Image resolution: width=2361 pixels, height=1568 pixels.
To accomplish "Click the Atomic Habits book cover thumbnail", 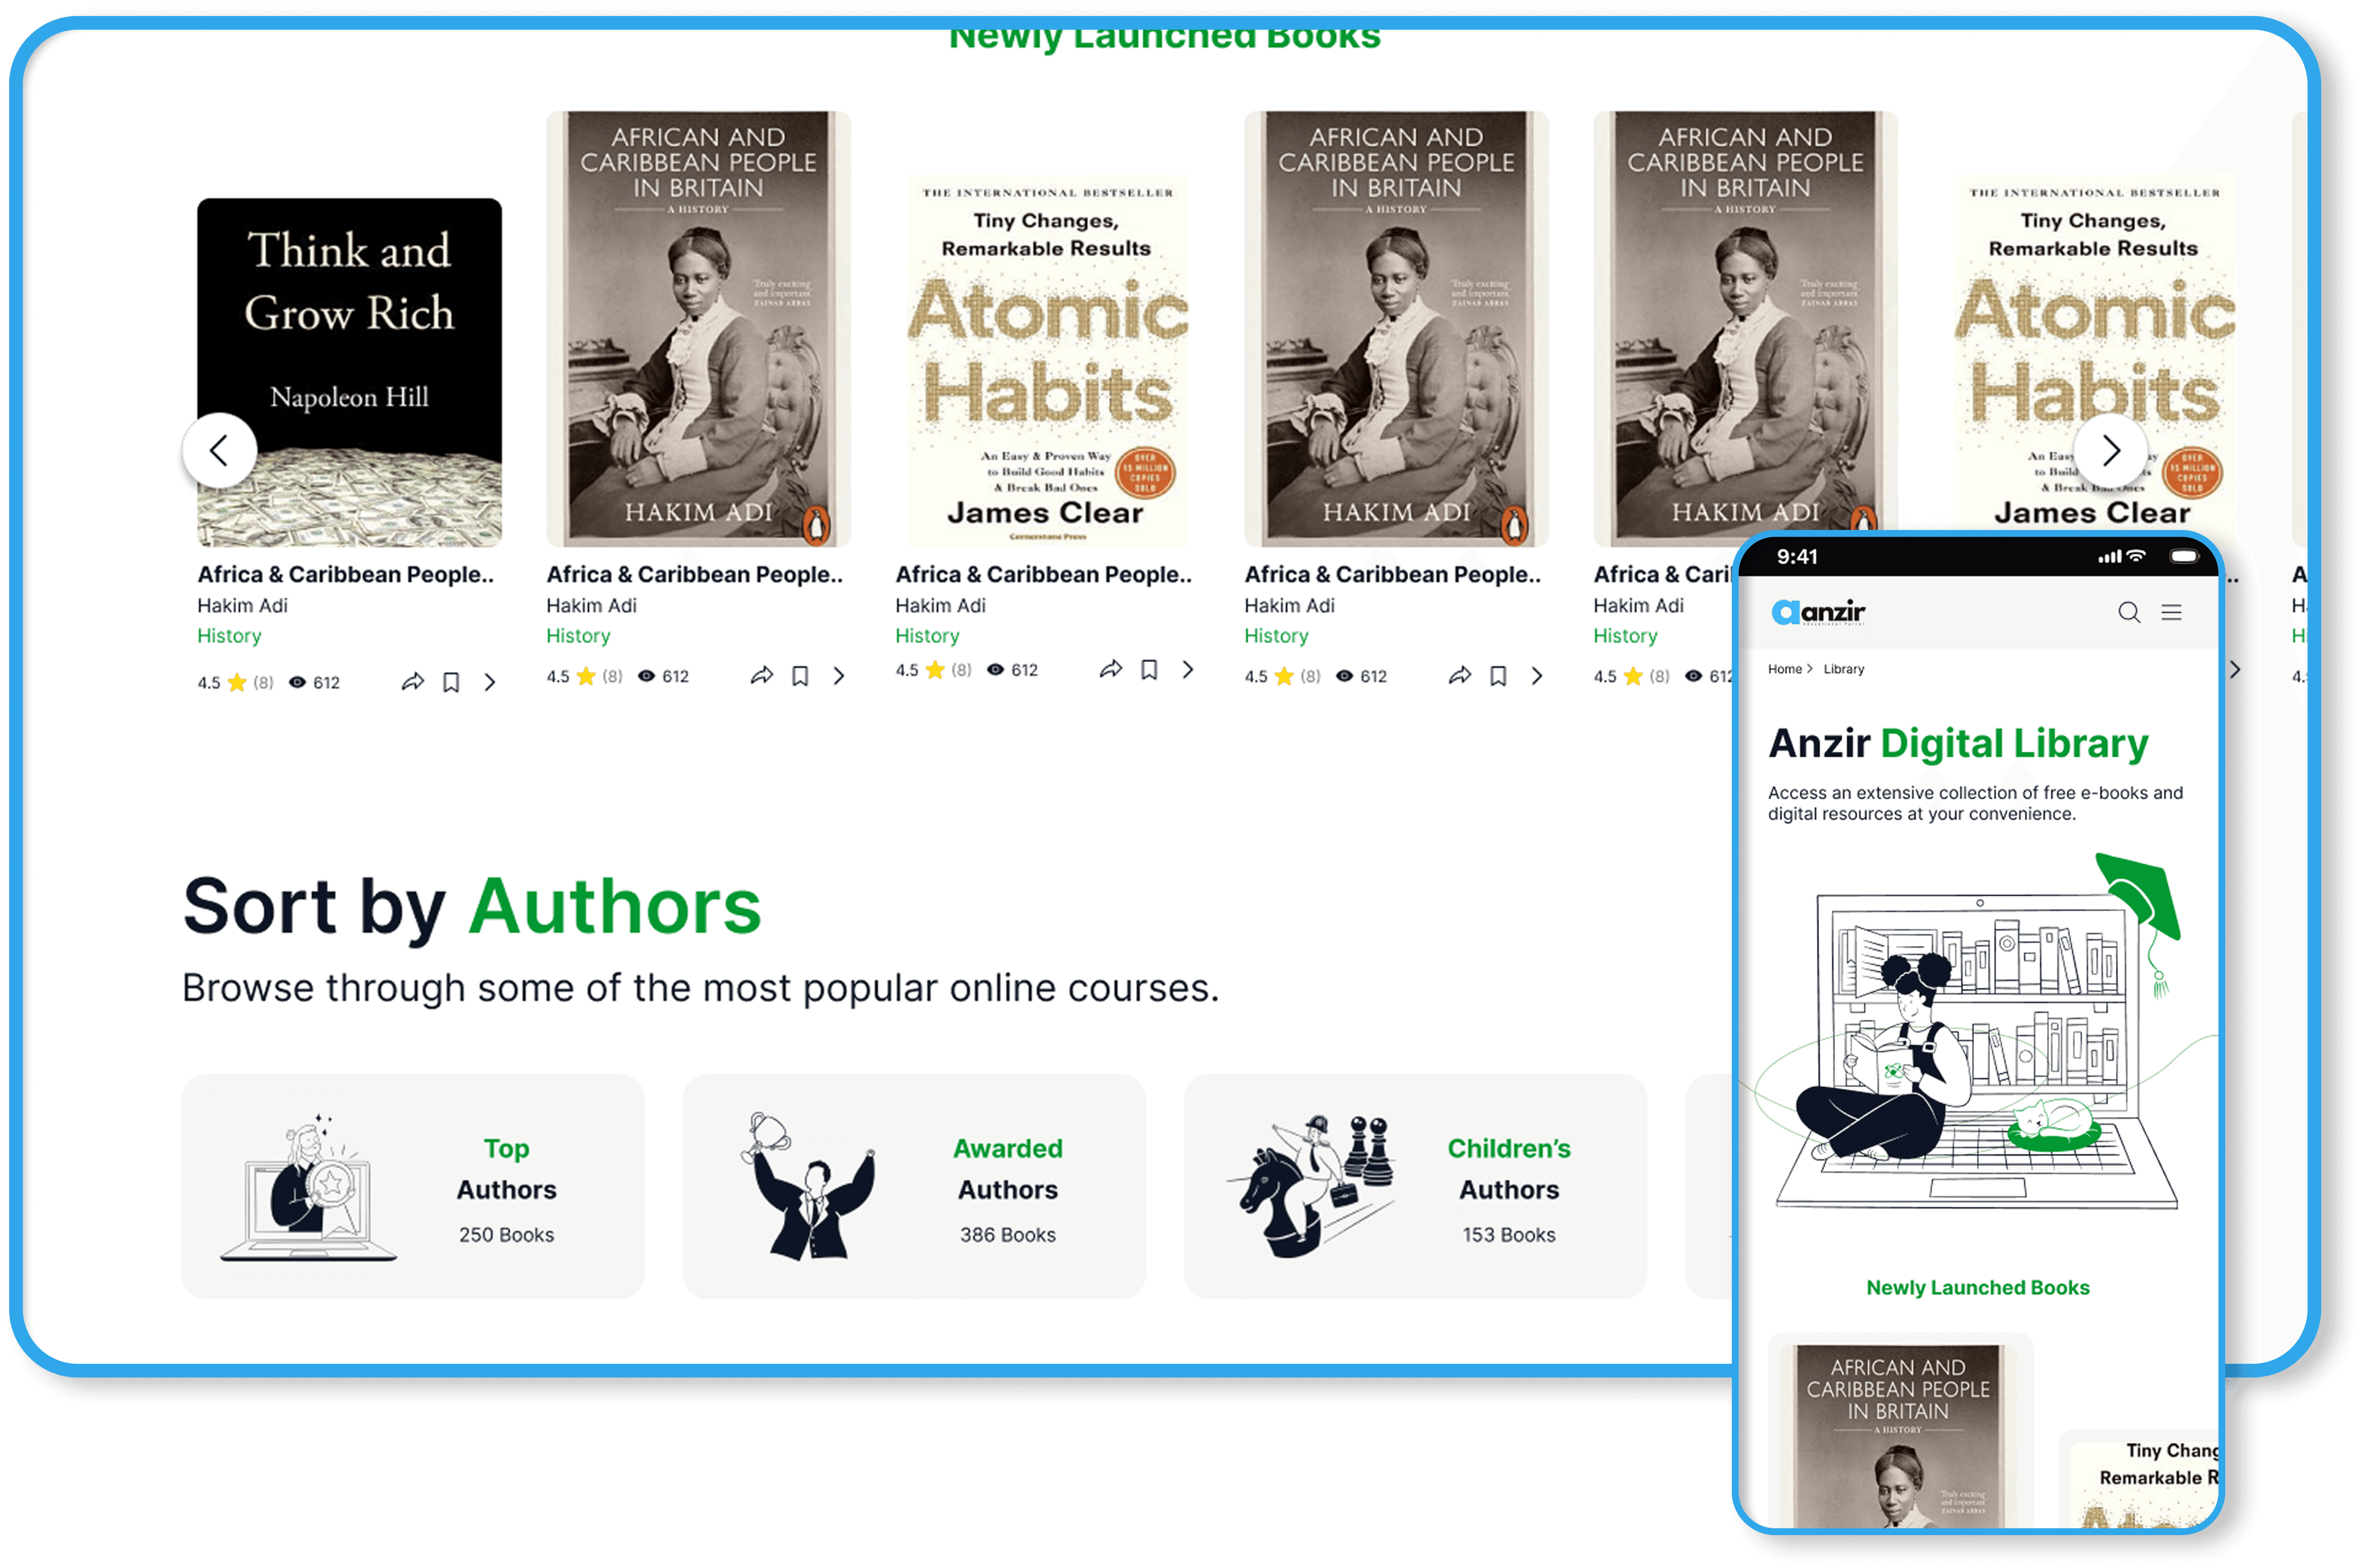I will tap(1046, 360).
